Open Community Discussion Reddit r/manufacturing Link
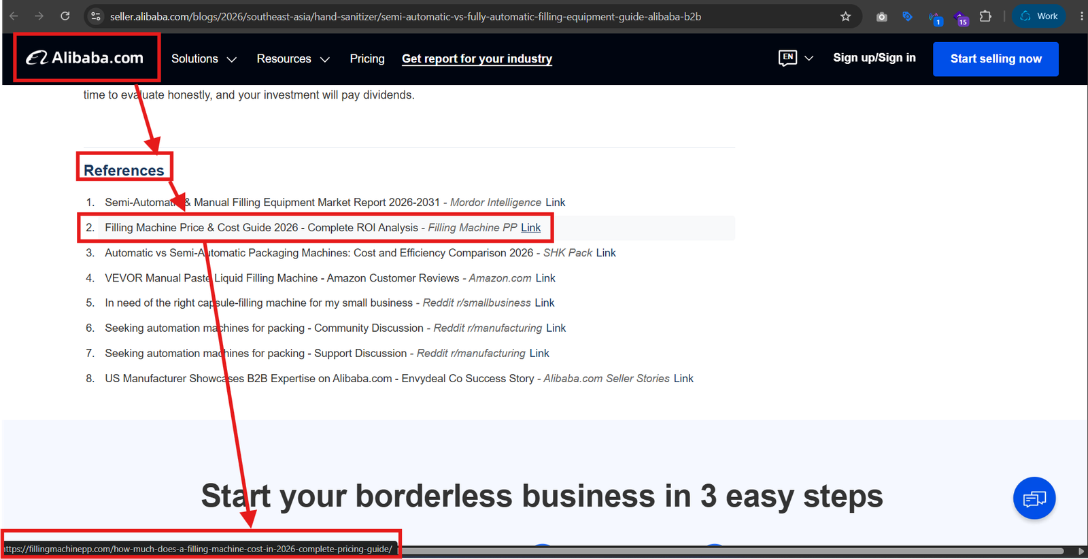1088x559 pixels. pyautogui.click(x=556, y=328)
